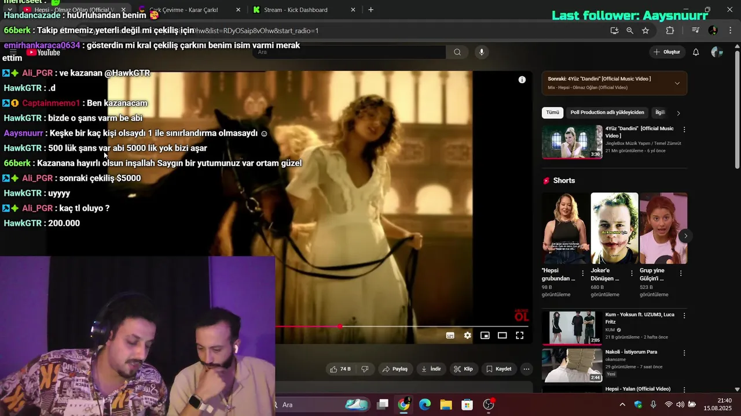This screenshot has height=416, width=741.
Task: Open more actions ellipsis under video
Action: tap(526, 369)
